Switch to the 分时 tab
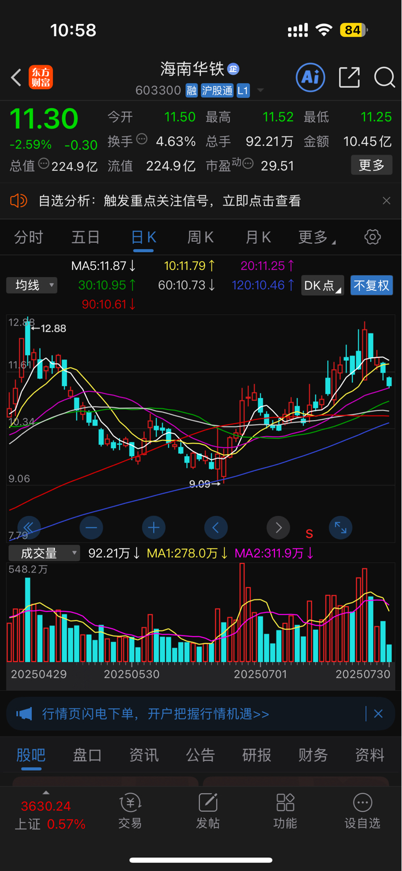The height and width of the screenshot is (871, 402). pos(29,237)
